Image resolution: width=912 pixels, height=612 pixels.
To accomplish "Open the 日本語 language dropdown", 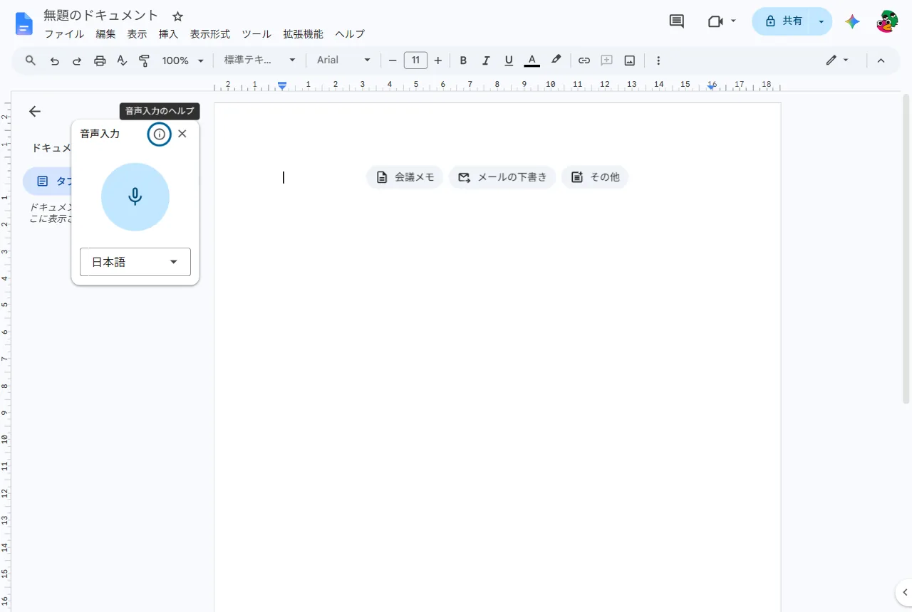I will click(x=135, y=262).
